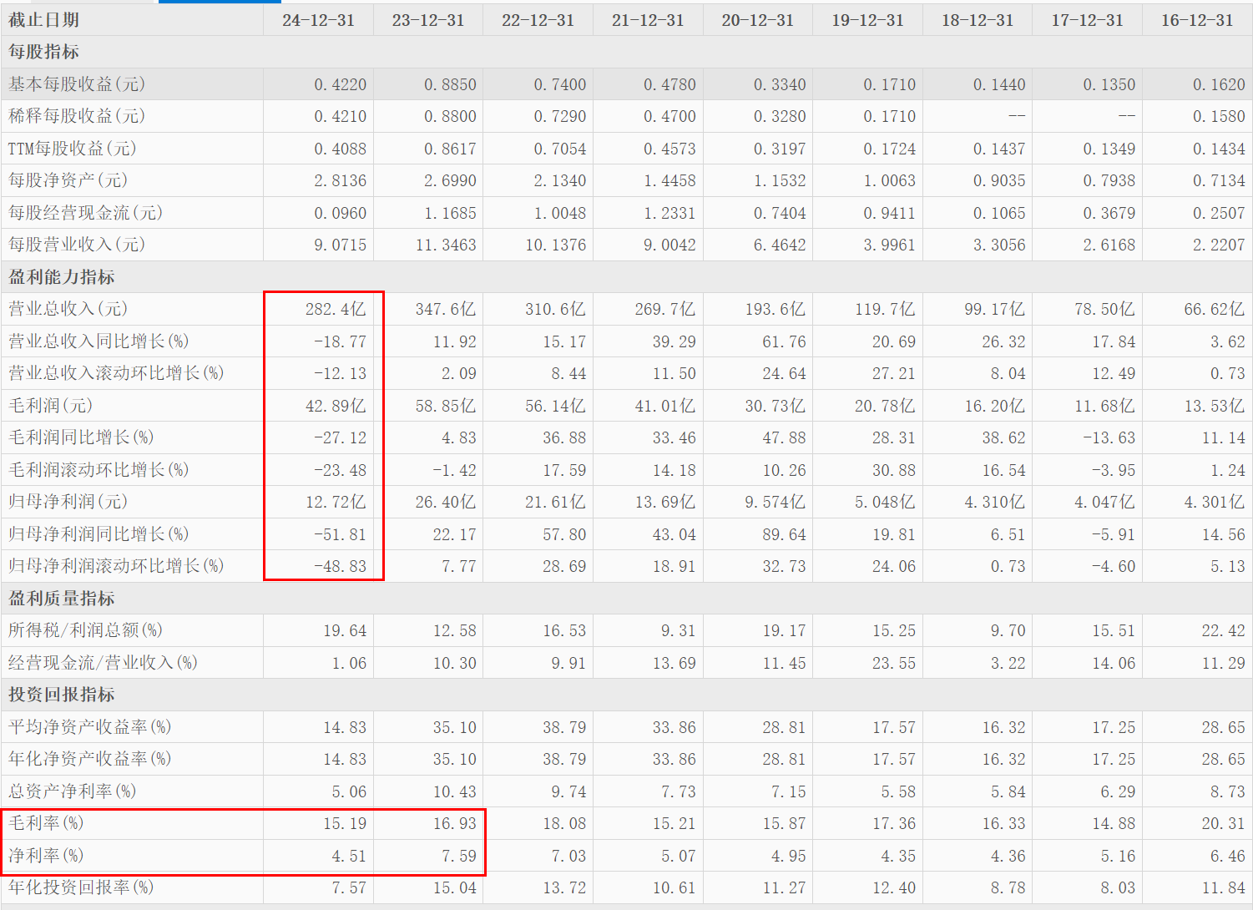The width and height of the screenshot is (1253, 910).
Task: Select the TTM每股收益(元) row label
Action: 72,149
